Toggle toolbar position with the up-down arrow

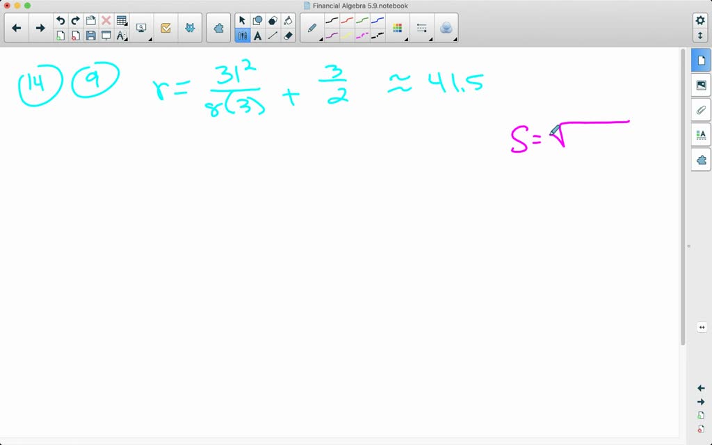[x=700, y=35]
